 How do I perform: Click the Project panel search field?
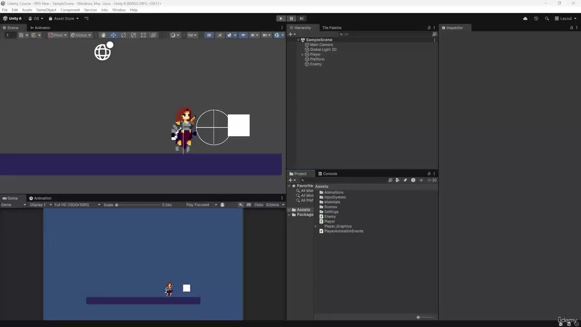click(344, 180)
